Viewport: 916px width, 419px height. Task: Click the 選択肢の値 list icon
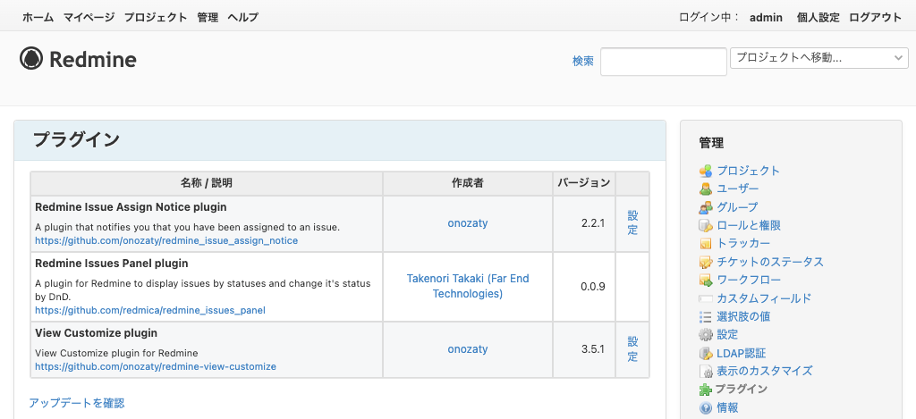pyautogui.click(x=705, y=317)
